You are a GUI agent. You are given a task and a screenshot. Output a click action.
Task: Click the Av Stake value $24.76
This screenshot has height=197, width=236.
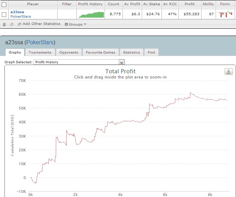click(153, 14)
